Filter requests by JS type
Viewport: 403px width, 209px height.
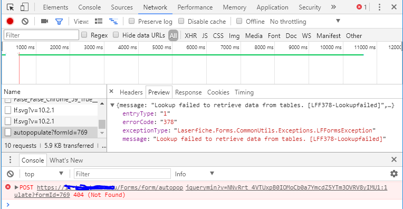[205, 36]
